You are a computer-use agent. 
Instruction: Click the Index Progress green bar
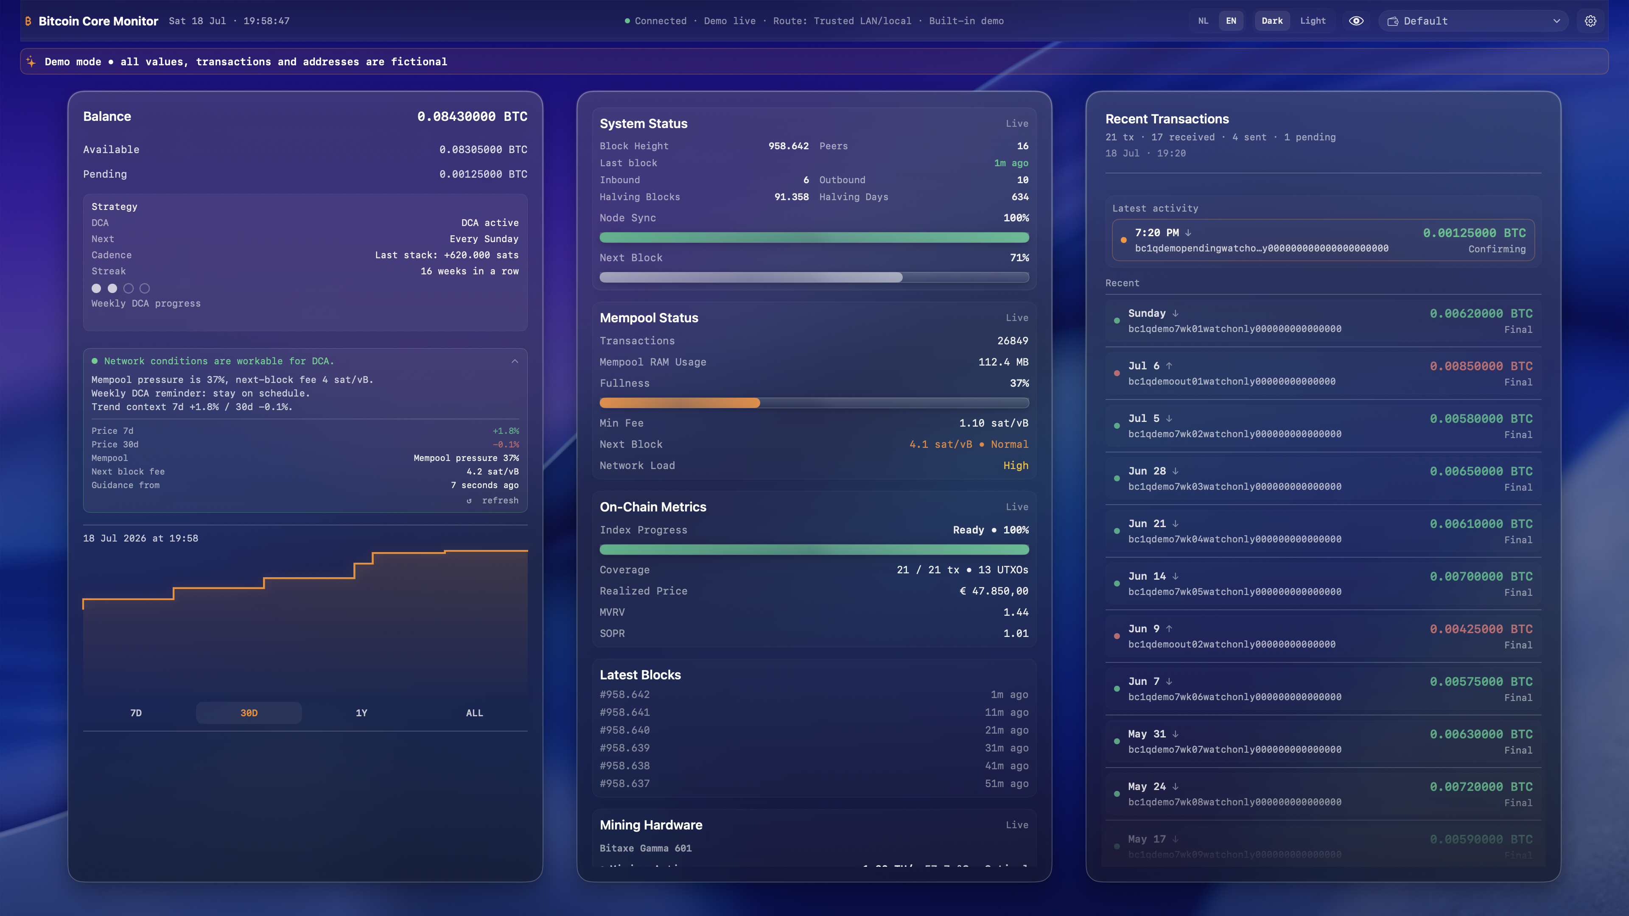coord(814,550)
